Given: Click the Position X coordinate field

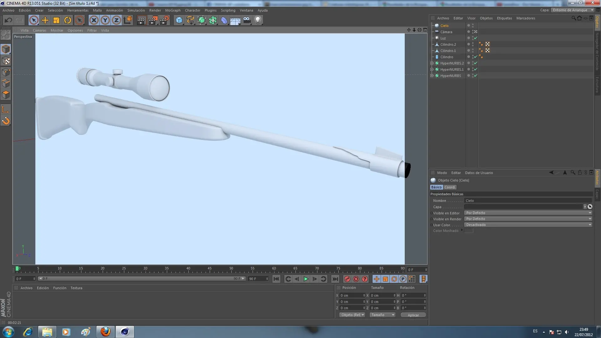Looking at the screenshot, I should 352,295.
